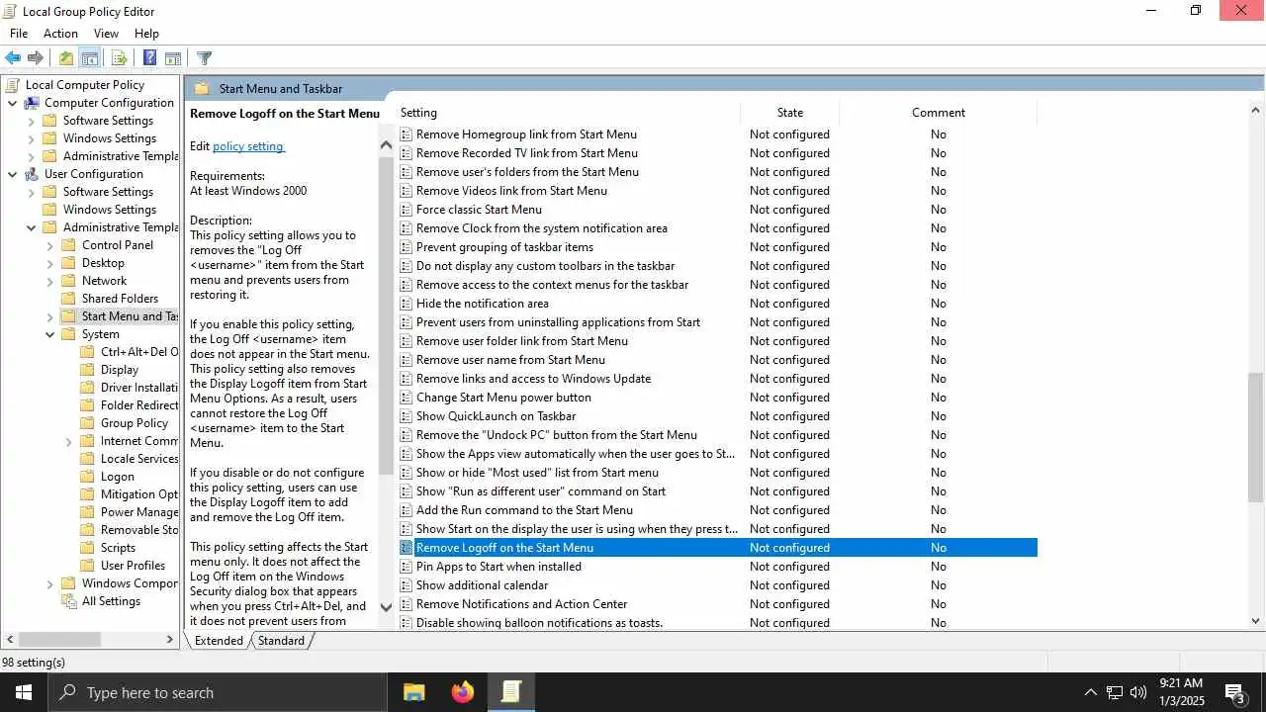The image size is (1266, 712).
Task: Go back with the blue Back arrow
Action: pyautogui.click(x=13, y=58)
